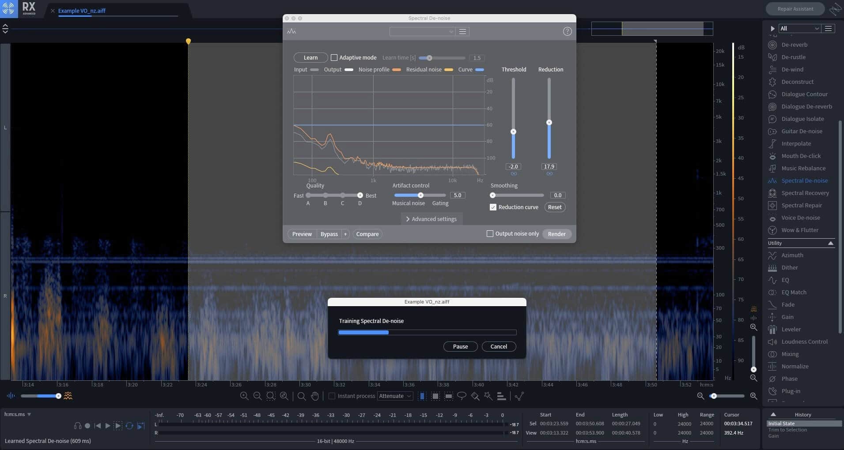Toggle link under Threshold value
Viewport: 844px width, 450px height.
pos(514,174)
